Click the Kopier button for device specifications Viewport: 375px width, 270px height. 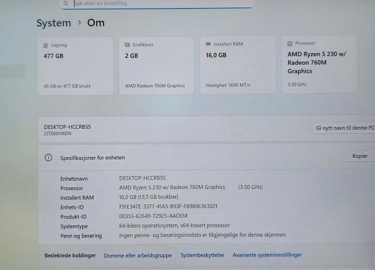click(359, 156)
